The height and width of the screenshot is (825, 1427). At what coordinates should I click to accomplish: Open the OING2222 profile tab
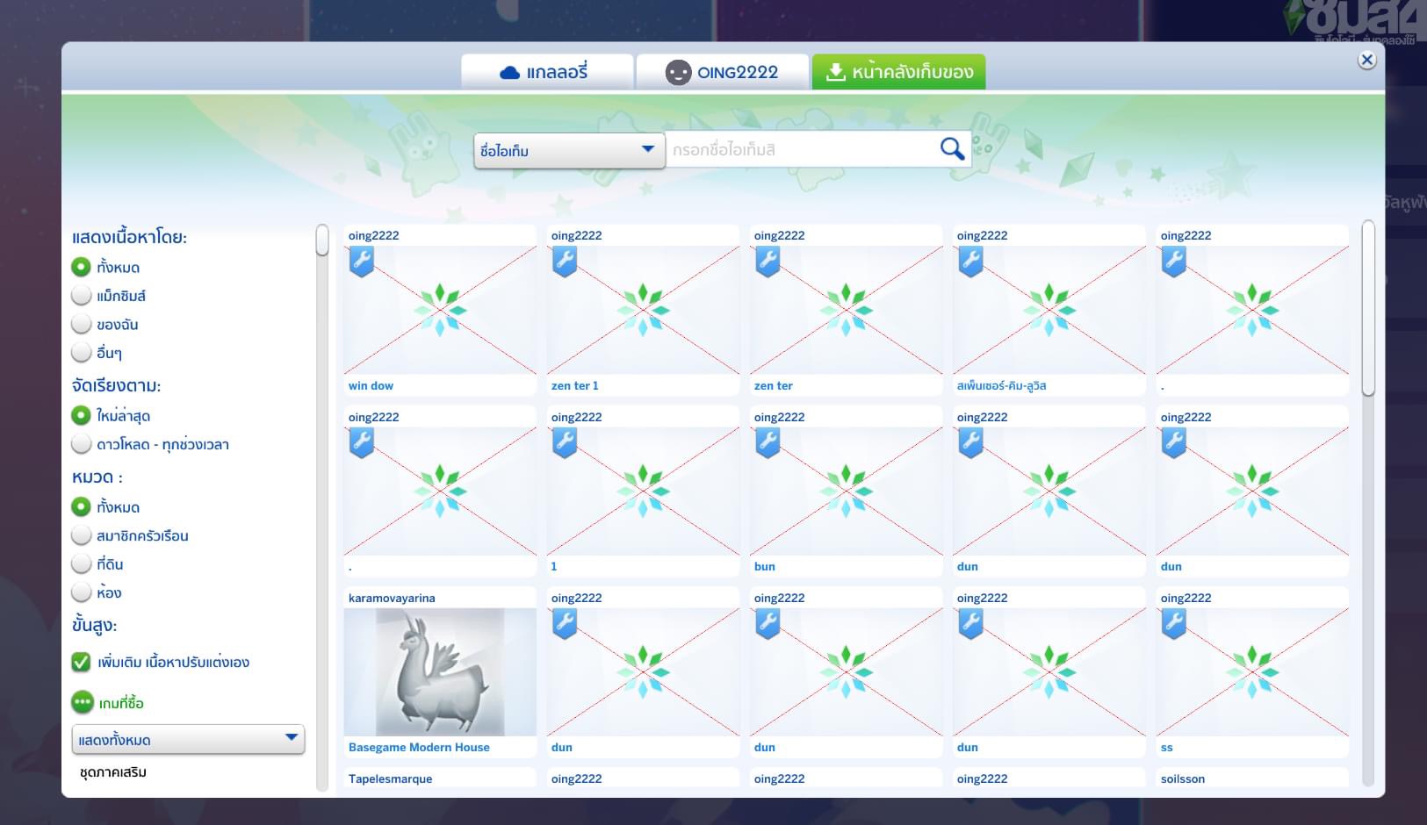click(x=723, y=72)
